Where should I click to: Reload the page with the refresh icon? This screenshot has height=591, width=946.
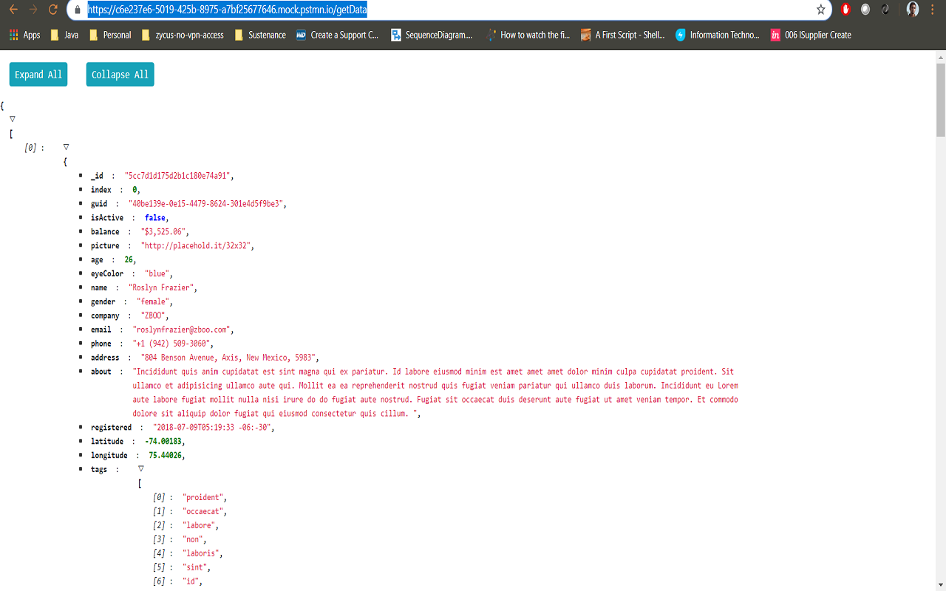click(52, 10)
